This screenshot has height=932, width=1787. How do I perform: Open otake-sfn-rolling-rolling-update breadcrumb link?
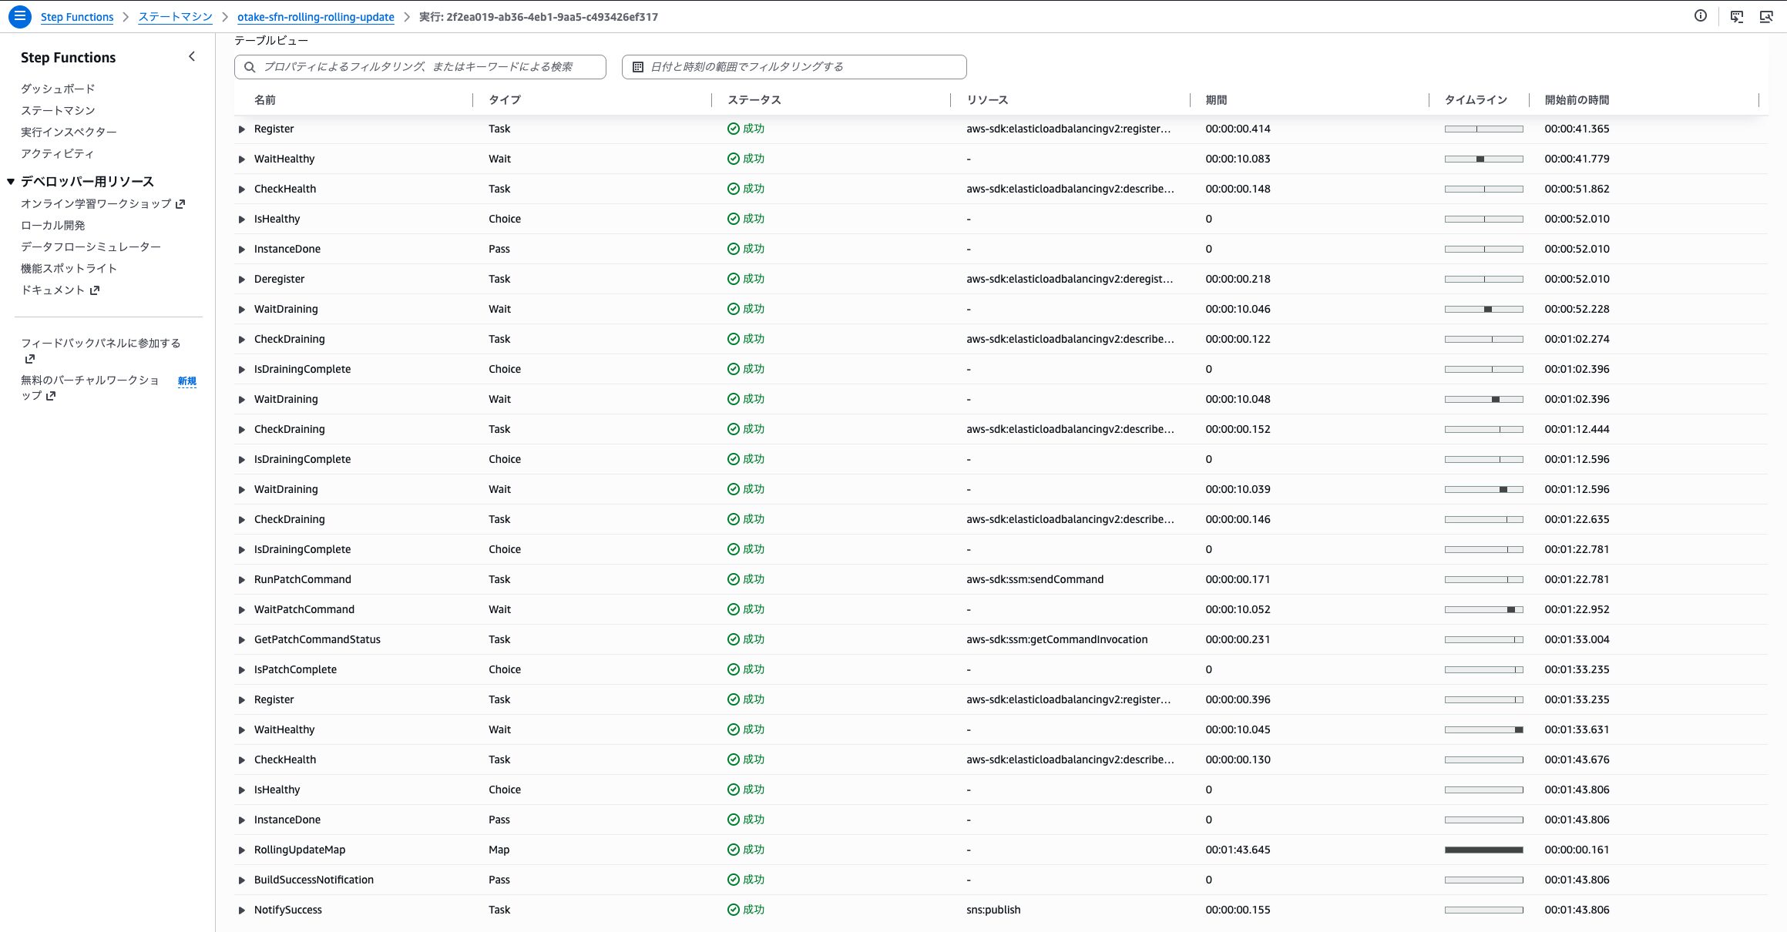(316, 17)
